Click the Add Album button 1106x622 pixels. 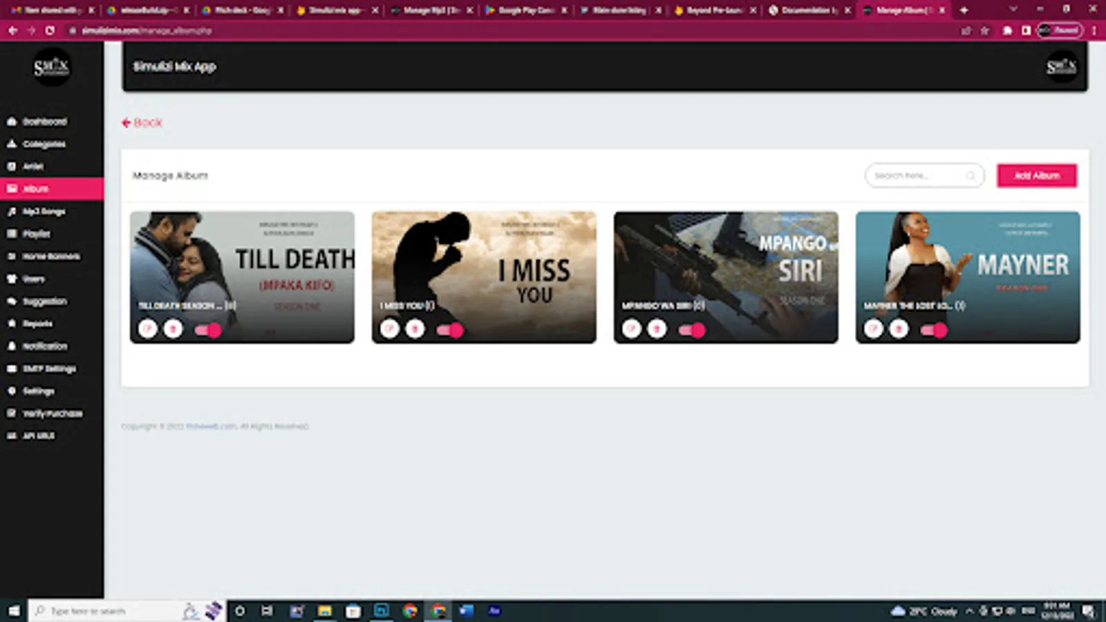1037,176
